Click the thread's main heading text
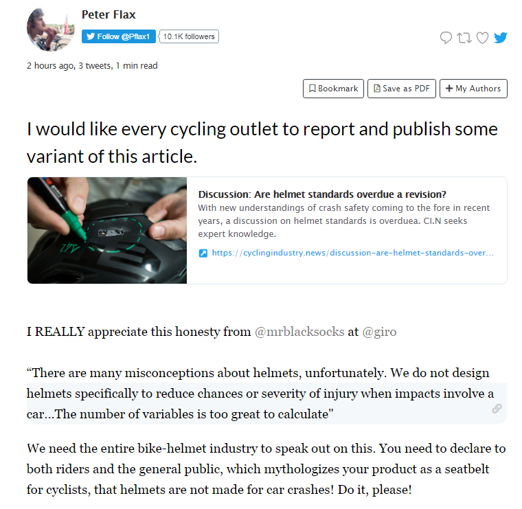 tap(262, 142)
